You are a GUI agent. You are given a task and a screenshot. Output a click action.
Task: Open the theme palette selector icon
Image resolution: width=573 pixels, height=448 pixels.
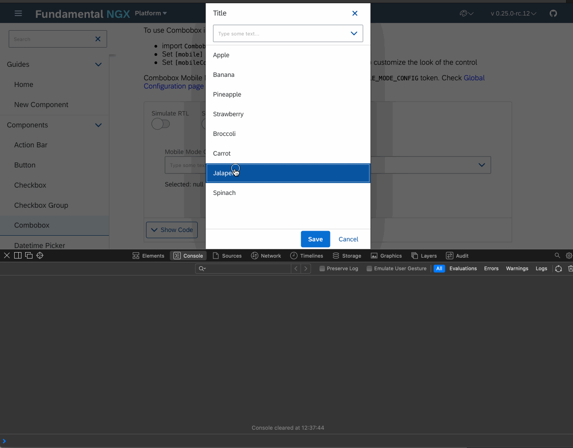coord(466,13)
